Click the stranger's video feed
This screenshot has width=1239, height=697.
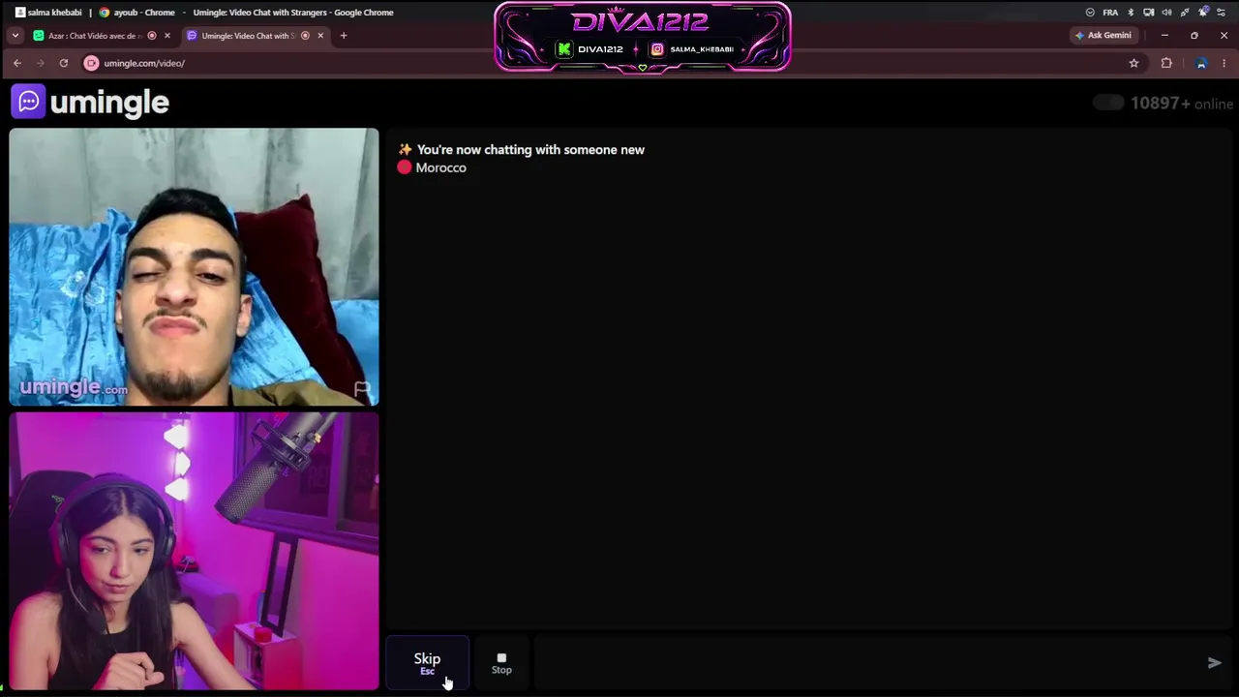[x=194, y=267]
